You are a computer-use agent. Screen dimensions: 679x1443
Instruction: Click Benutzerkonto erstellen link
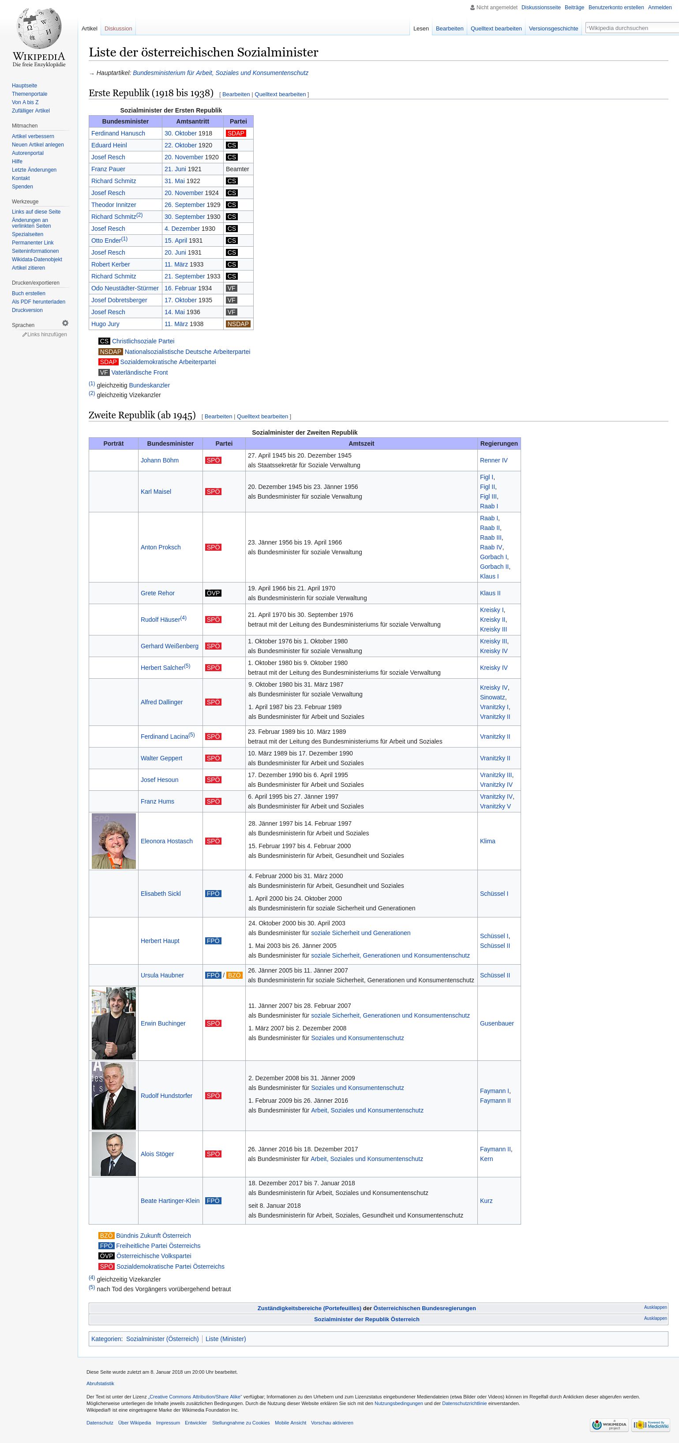pos(616,8)
